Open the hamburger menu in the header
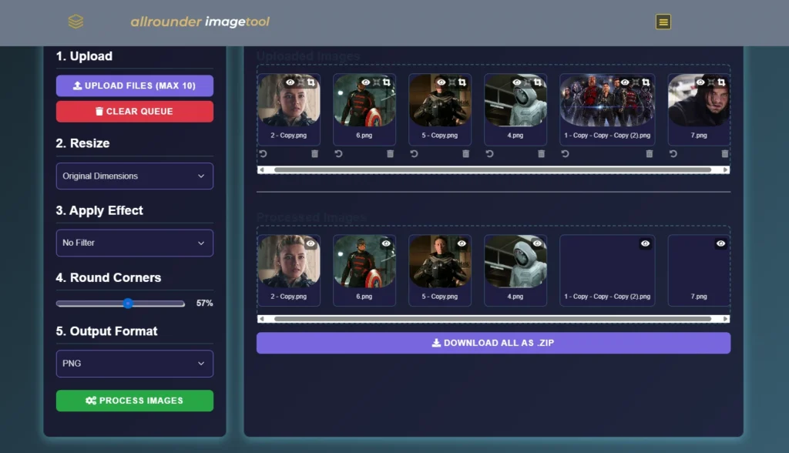The height and width of the screenshot is (453, 789). (663, 22)
